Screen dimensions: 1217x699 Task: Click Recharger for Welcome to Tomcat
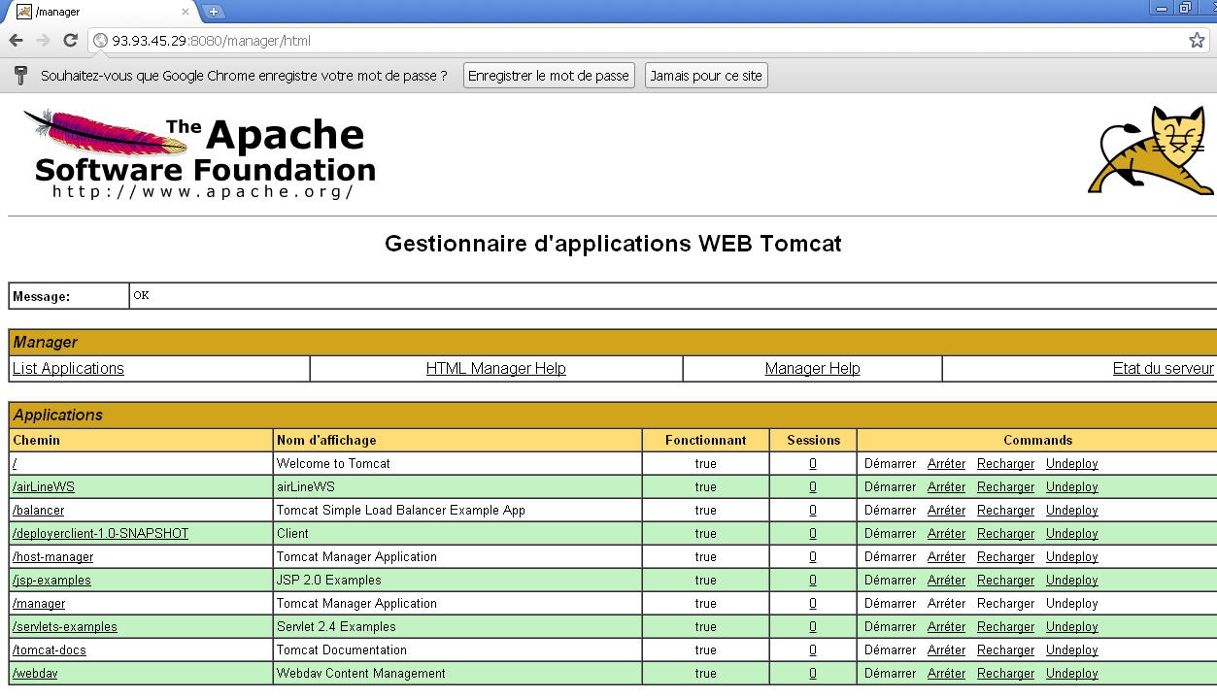tap(1005, 464)
